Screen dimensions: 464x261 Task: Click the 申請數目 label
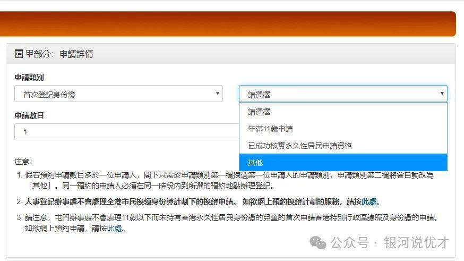[x=29, y=115]
